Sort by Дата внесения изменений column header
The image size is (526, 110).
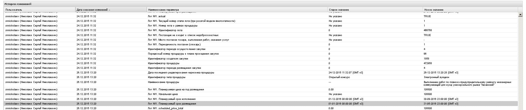coord(111,10)
